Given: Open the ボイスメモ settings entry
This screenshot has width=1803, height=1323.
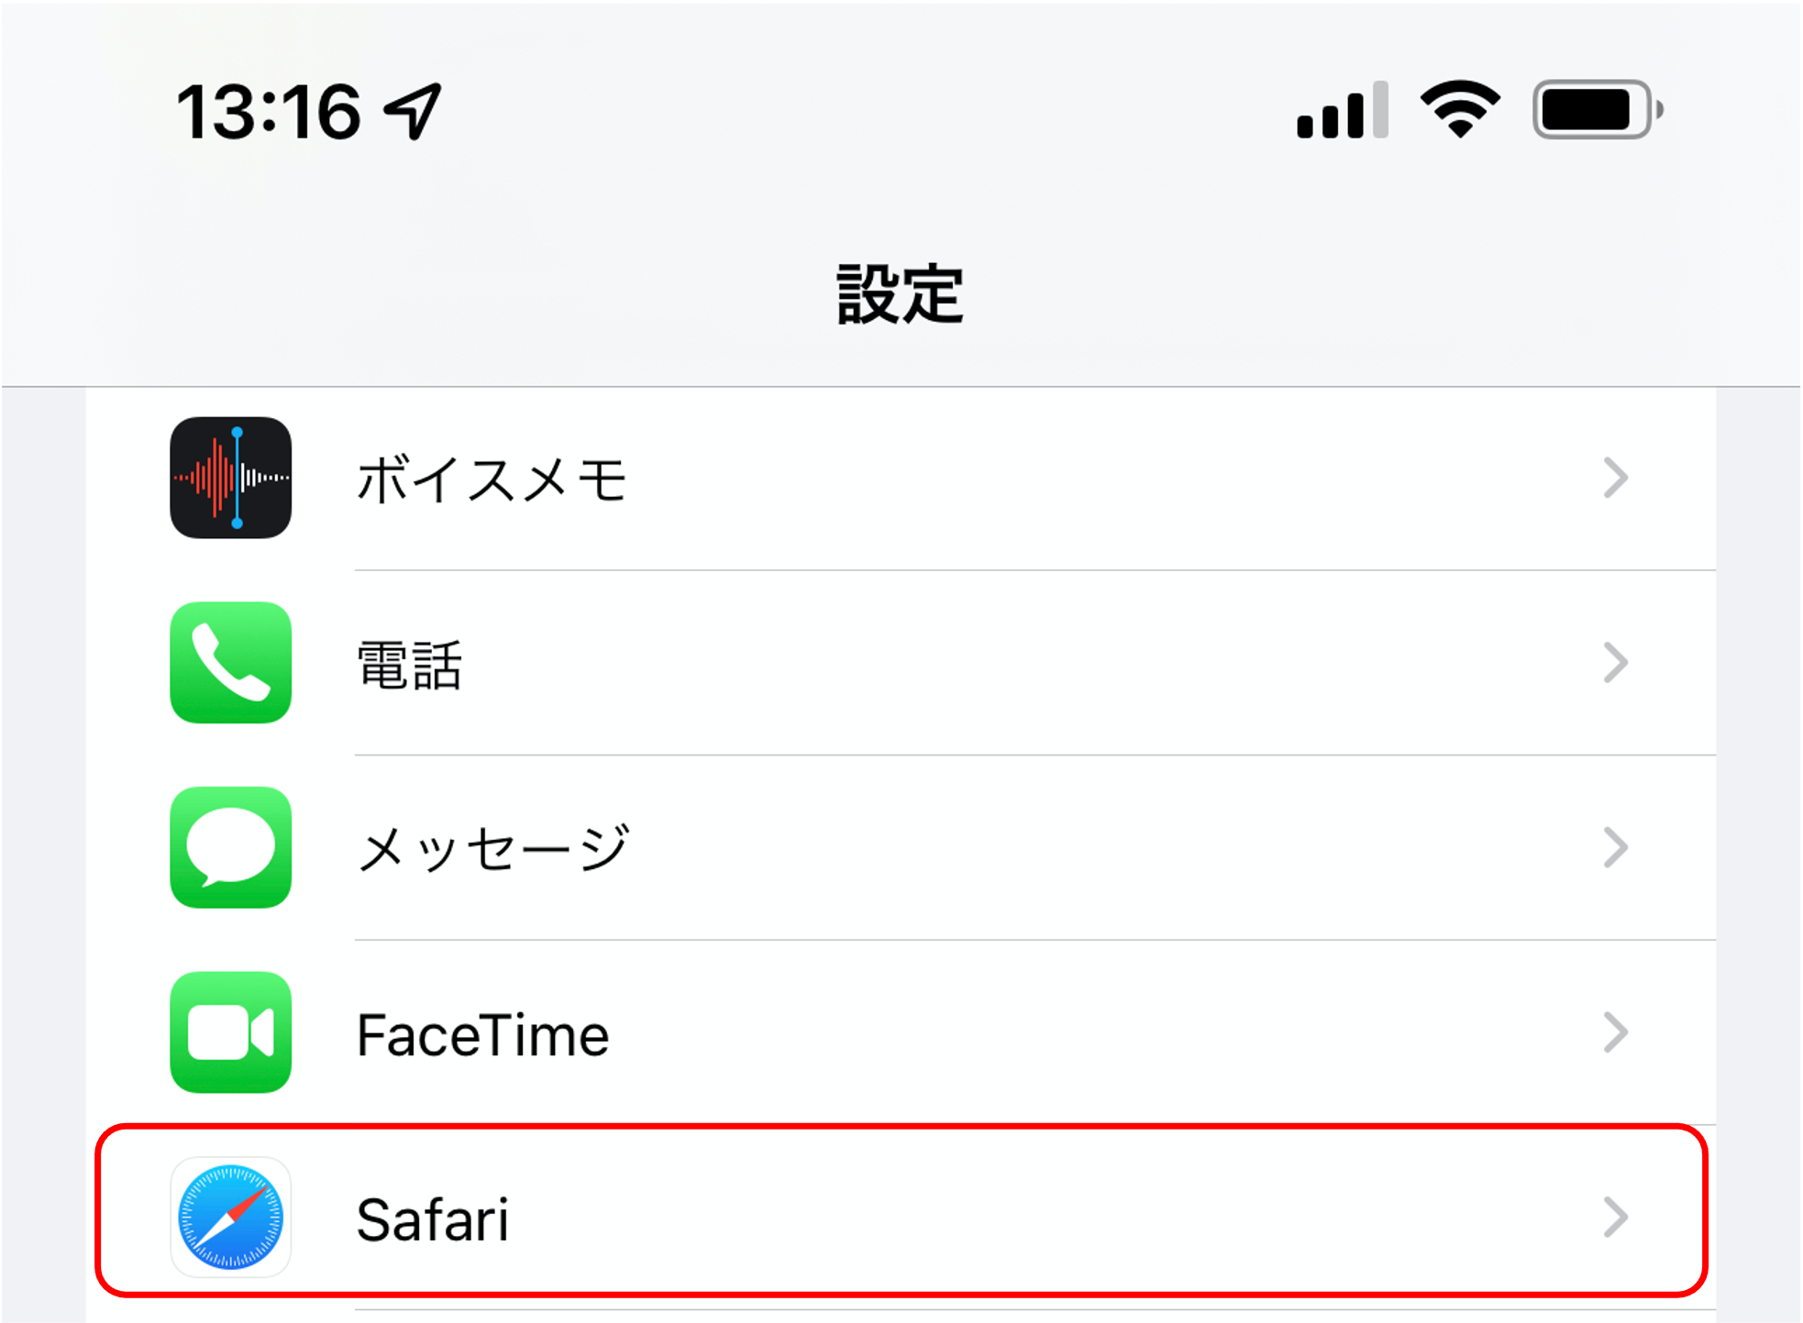Looking at the screenshot, I should [x=901, y=479].
